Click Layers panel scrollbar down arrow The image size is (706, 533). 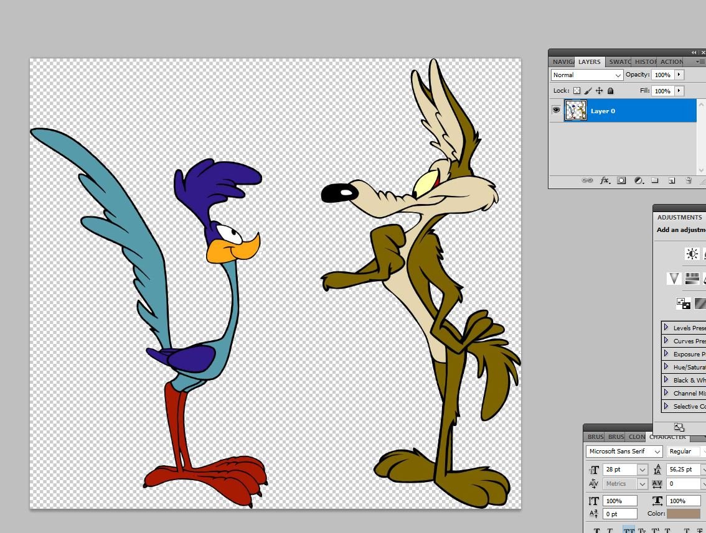tap(701, 170)
